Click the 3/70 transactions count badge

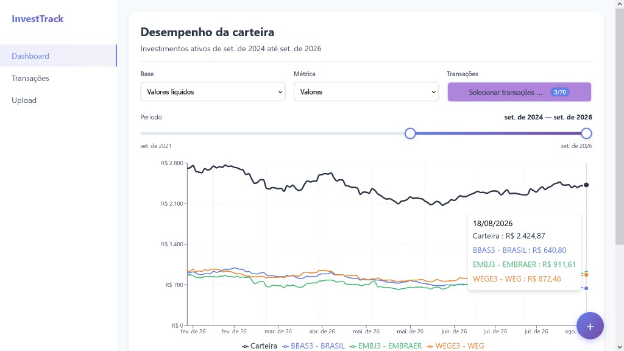[x=559, y=93]
